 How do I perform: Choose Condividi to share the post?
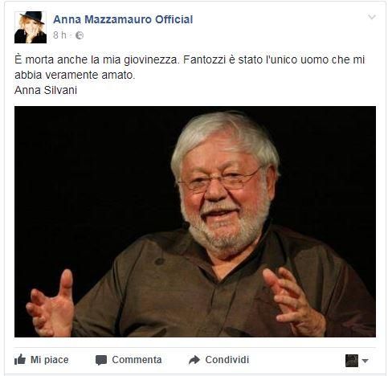pyautogui.click(x=227, y=360)
